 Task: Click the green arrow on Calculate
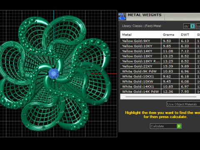179,126
